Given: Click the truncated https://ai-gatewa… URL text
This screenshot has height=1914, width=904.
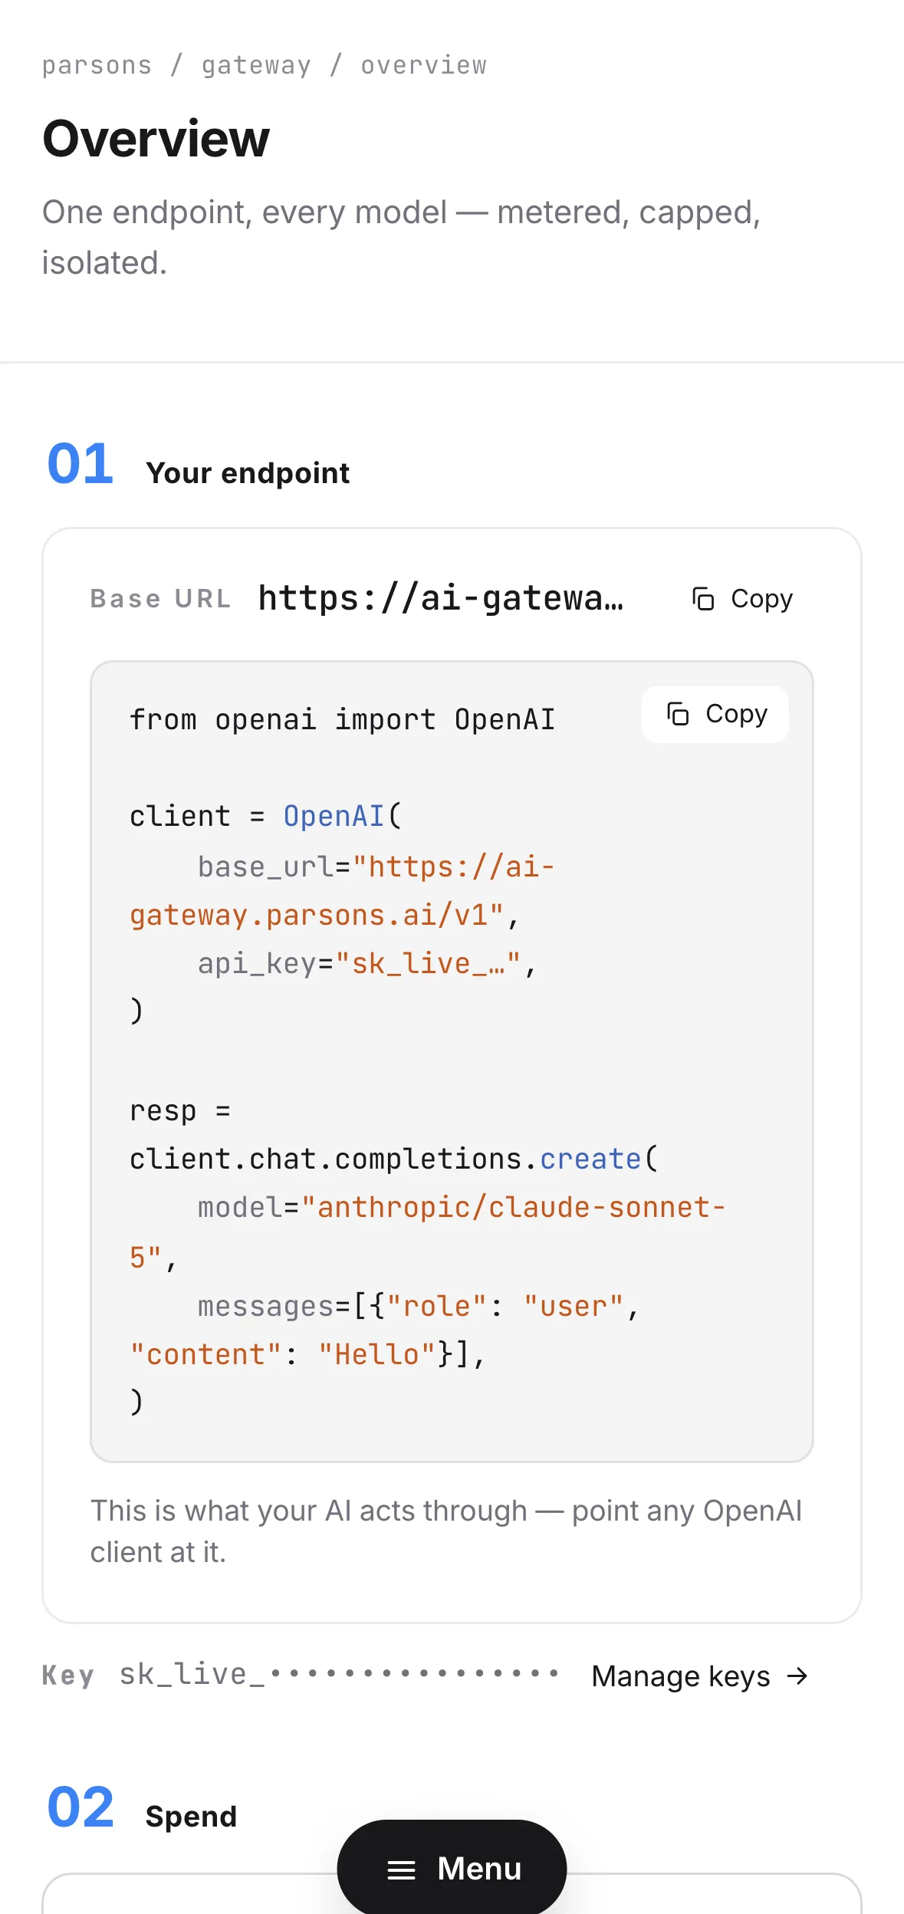Looking at the screenshot, I should coord(441,598).
